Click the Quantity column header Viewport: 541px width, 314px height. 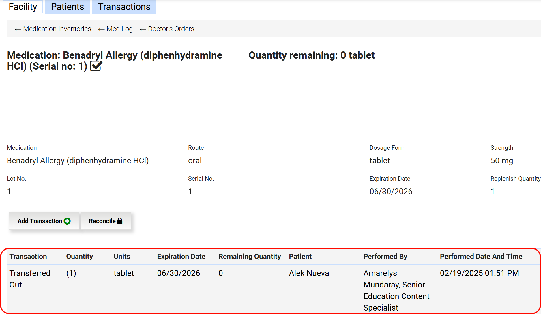click(x=79, y=257)
